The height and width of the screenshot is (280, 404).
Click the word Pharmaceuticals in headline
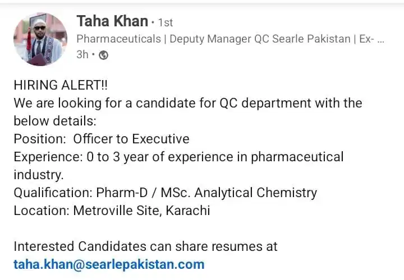tap(119, 39)
